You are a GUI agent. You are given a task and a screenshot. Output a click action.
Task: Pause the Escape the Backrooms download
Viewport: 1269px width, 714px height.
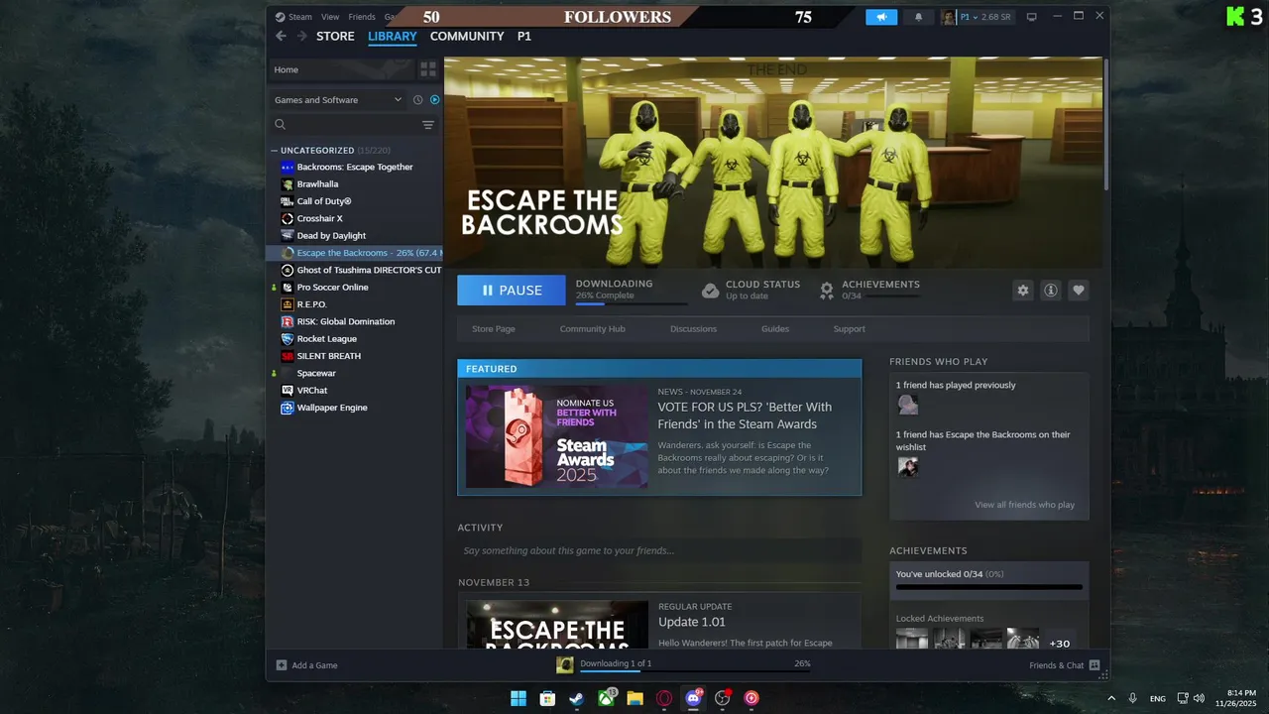[x=512, y=291]
